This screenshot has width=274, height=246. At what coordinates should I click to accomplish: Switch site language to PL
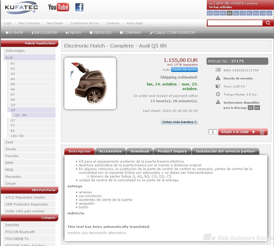(249, 13)
